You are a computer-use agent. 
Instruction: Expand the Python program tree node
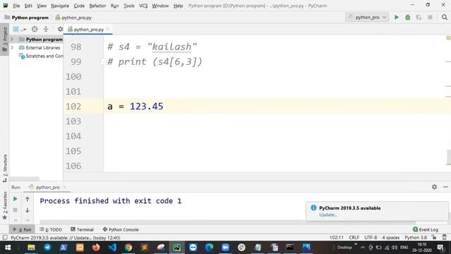tap(12, 40)
